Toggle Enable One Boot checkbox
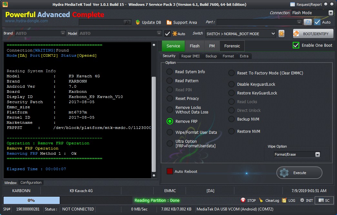This screenshot has width=337, height=215. point(296,45)
